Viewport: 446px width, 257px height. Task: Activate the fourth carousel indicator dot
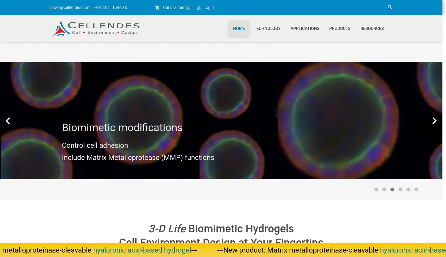point(400,189)
